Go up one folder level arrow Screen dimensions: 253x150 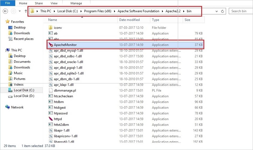pyautogui.click(x=26, y=11)
